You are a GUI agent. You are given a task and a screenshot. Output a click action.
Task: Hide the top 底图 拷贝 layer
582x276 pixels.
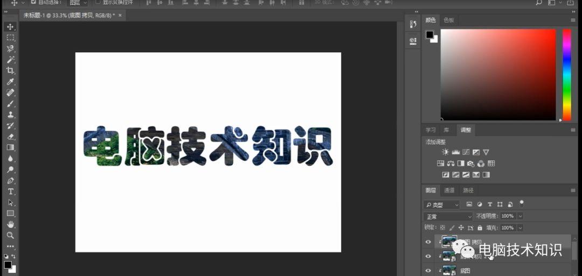point(428,242)
